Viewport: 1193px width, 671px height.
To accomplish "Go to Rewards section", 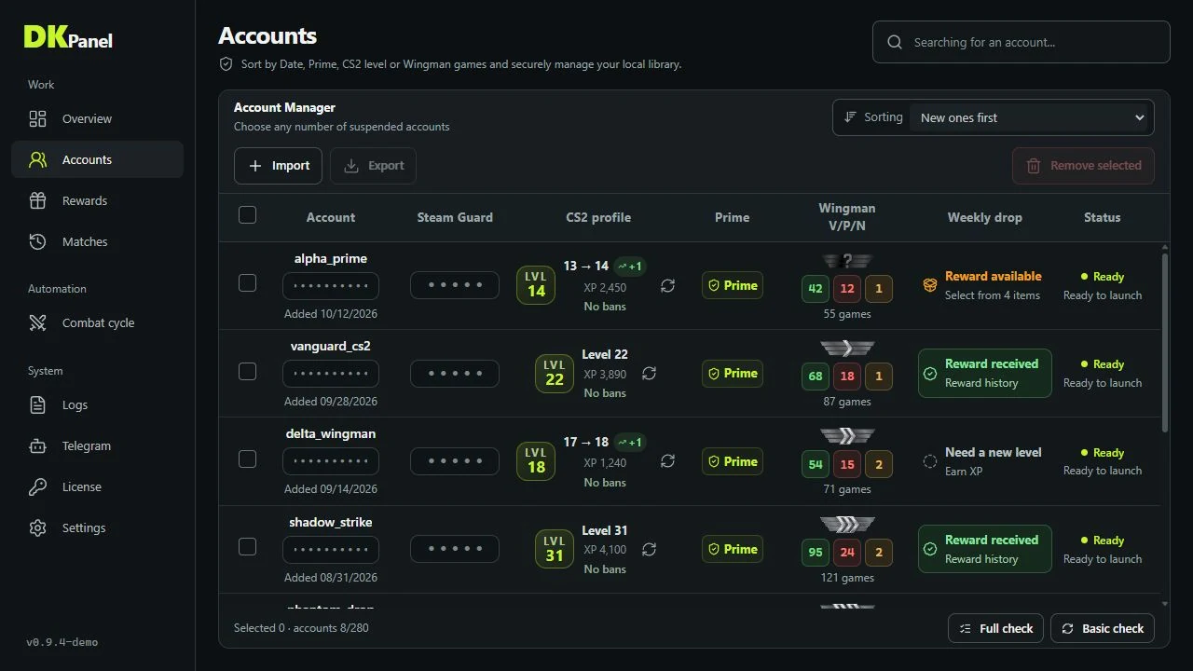I will pyautogui.click(x=97, y=200).
